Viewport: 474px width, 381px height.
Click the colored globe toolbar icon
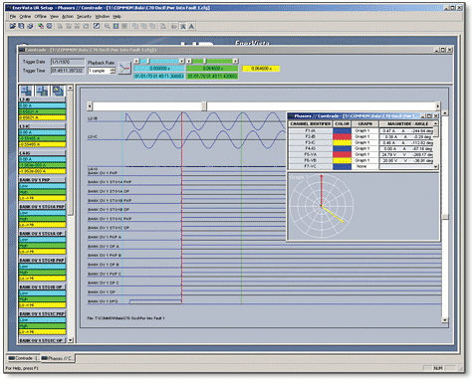point(41,26)
